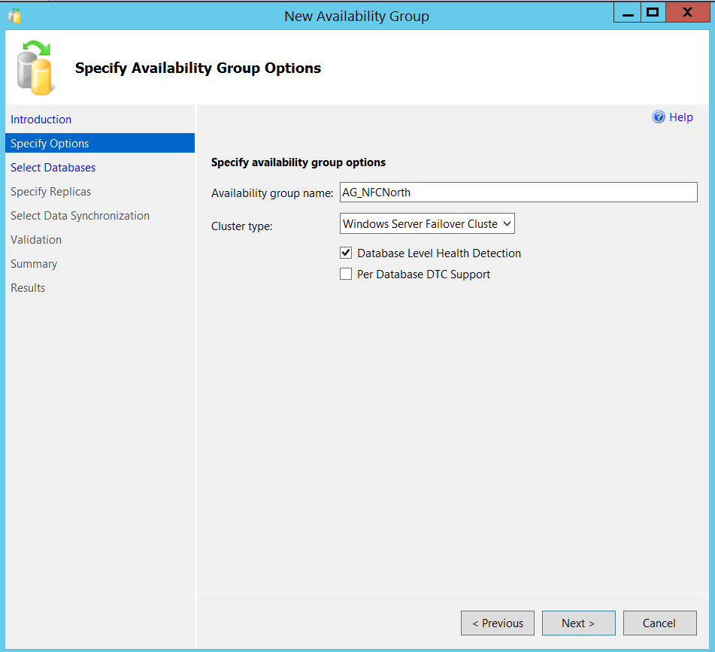Click the Specify Replicas step
The width and height of the screenshot is (715, 652).
[x=51, y=192]
